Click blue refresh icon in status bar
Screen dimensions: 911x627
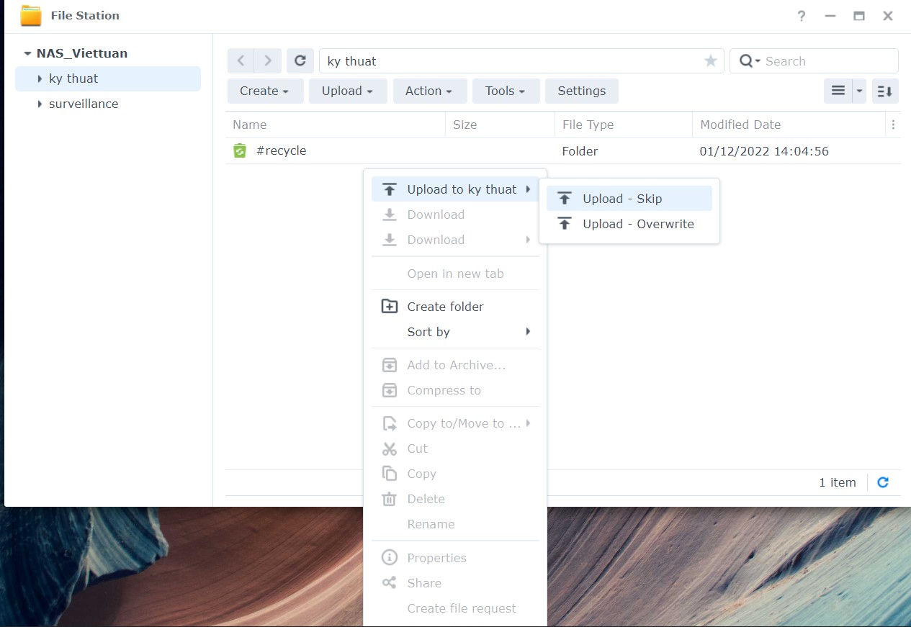point(883,482)
